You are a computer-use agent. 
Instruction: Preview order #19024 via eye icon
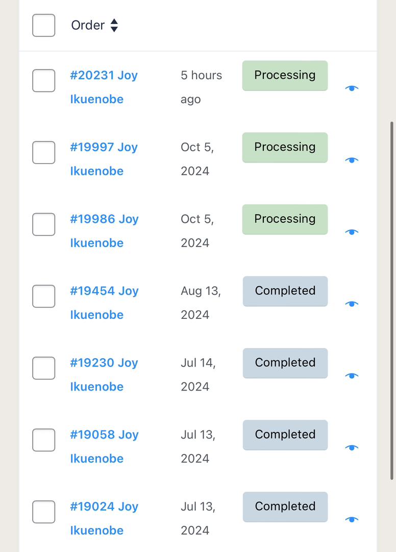point(352,520)
